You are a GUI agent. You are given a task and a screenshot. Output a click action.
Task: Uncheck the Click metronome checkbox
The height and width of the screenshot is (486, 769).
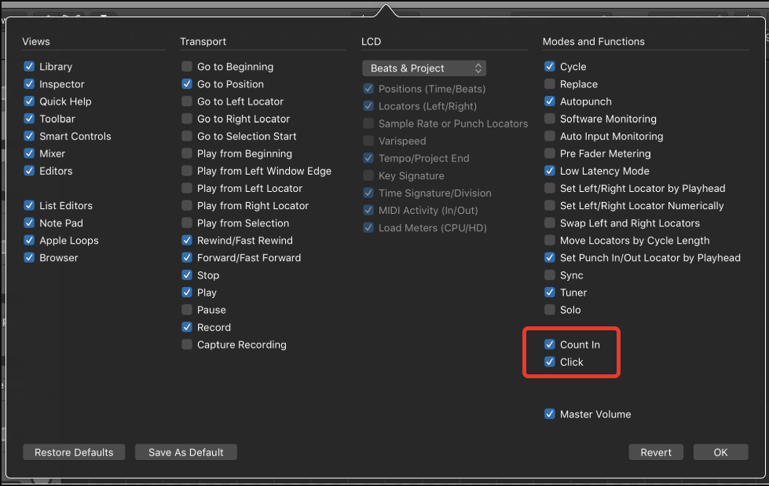coord(550,362)
